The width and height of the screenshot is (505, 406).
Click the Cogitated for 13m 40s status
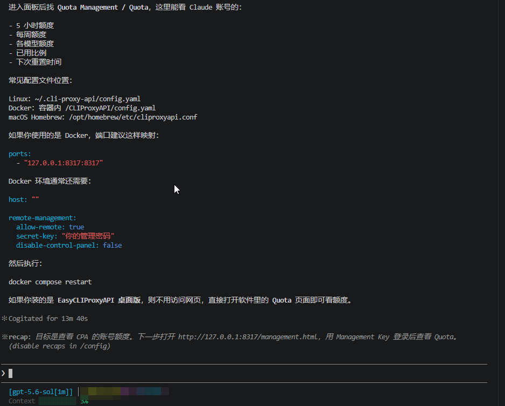[48, 319]
